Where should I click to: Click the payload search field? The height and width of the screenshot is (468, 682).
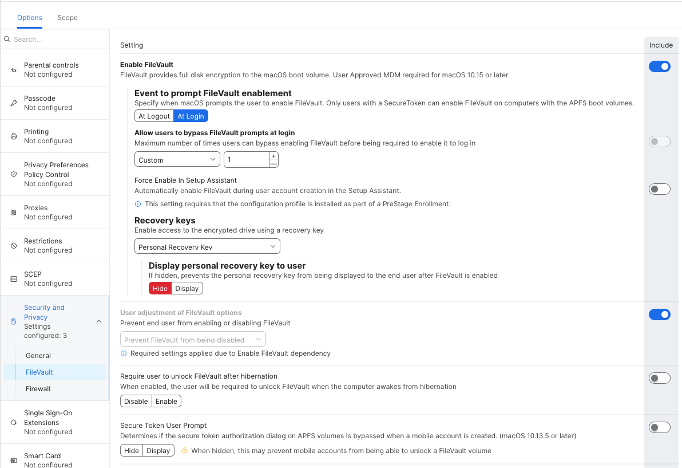pyautogui.click(x=57, y=40)
